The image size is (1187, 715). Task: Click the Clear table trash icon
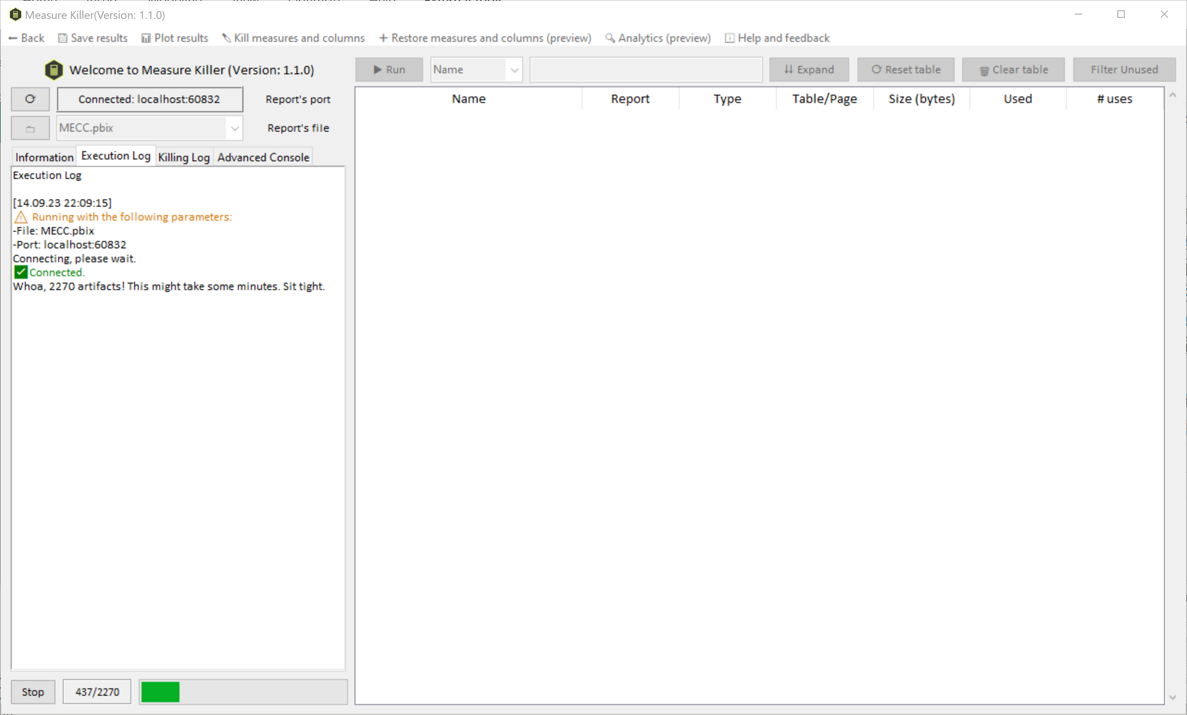(984, 69)
